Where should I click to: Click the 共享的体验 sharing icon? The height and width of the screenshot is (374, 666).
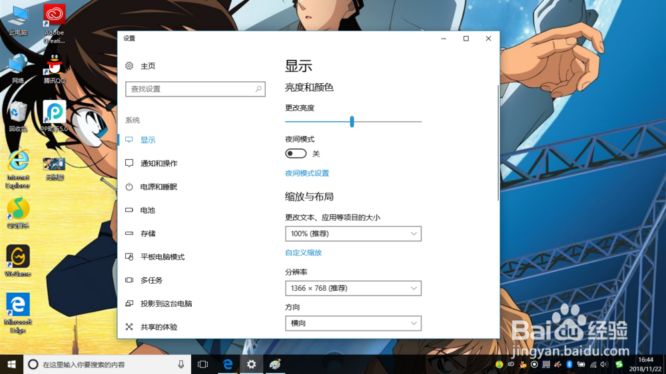pos(129,327)
